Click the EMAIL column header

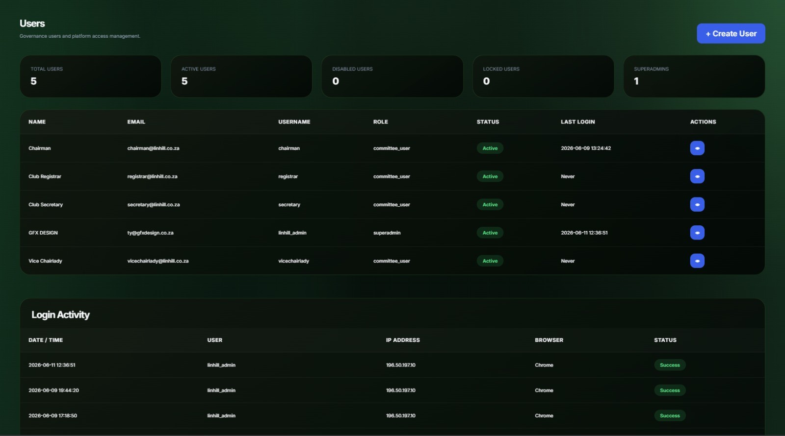pos(136,122)
